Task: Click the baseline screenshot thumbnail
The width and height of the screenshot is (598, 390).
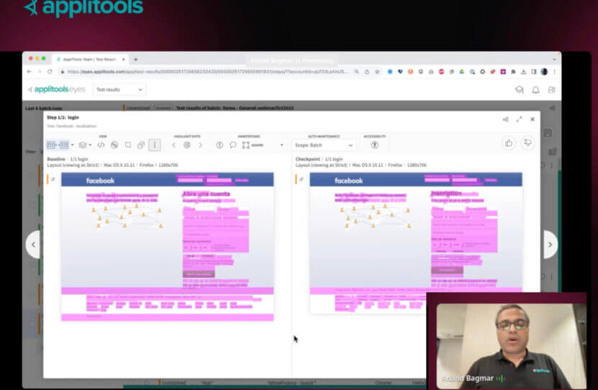Action: click(x=168, y=247)
